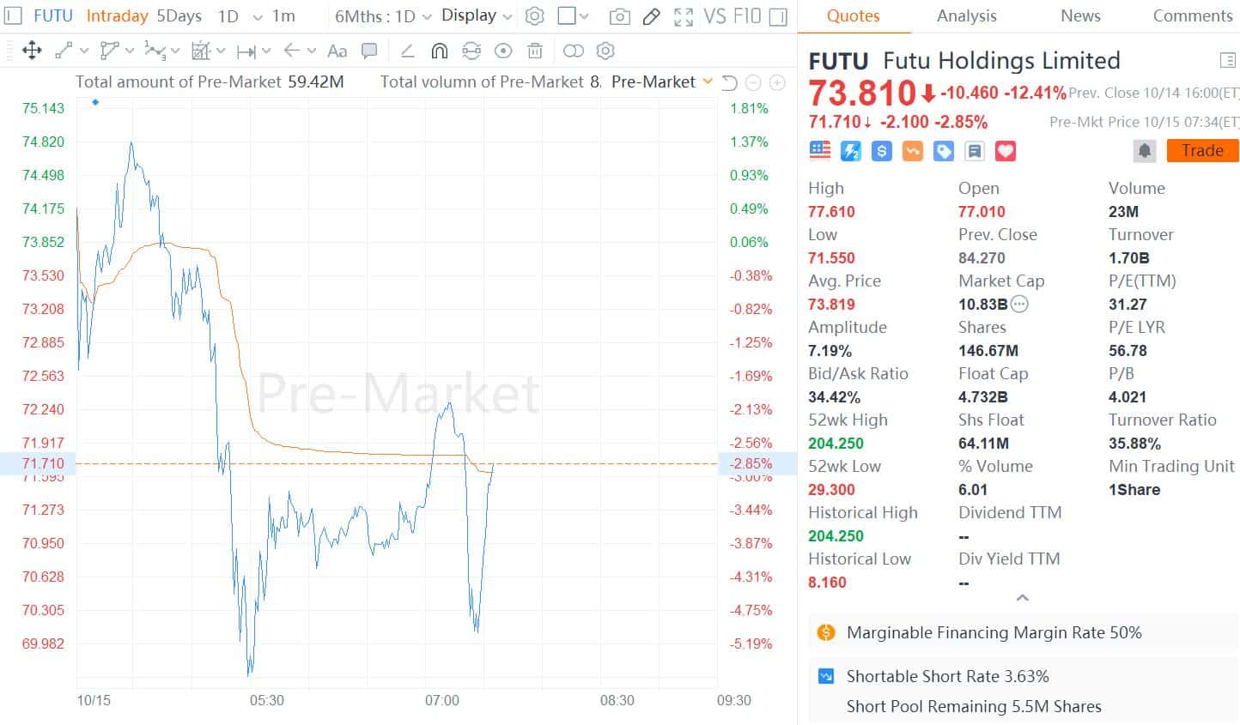Switch to the Analysis tab
Image resolution: width=1240 pixels, height=725 pixels.
(x=966, y=16)
